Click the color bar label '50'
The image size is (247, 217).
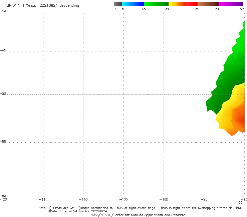pos(197,9)
